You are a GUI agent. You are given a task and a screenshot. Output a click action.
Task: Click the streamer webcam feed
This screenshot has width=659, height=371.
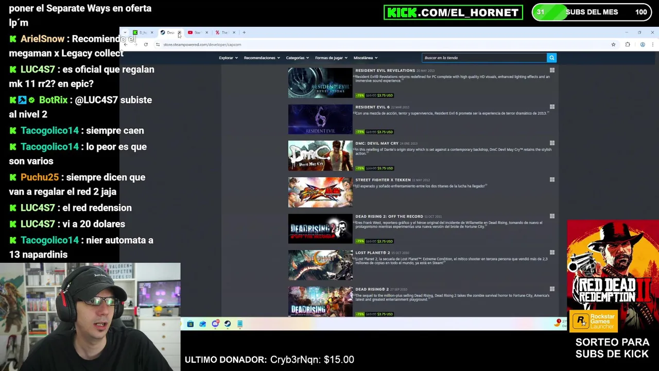(90, 317)
